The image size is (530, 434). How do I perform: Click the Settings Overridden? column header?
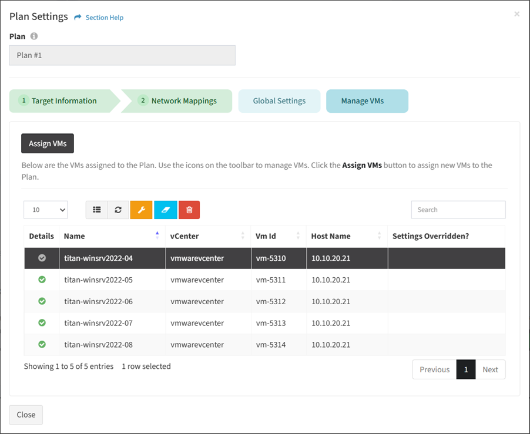pyautogui.click(x=446, y=236)
